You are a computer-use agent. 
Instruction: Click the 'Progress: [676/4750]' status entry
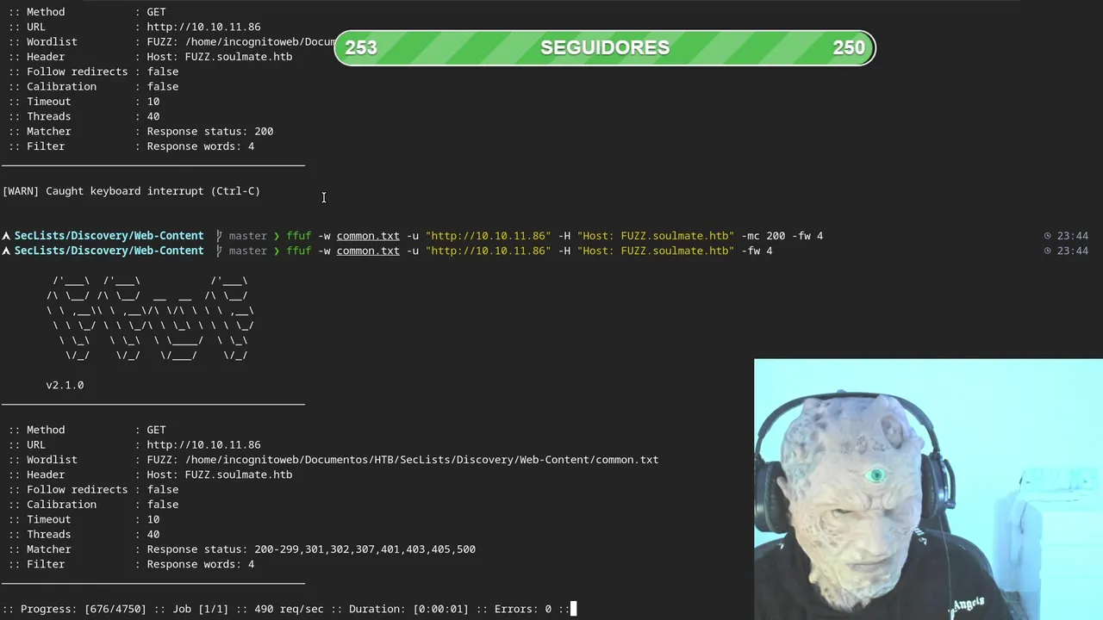tap(84, 609)
